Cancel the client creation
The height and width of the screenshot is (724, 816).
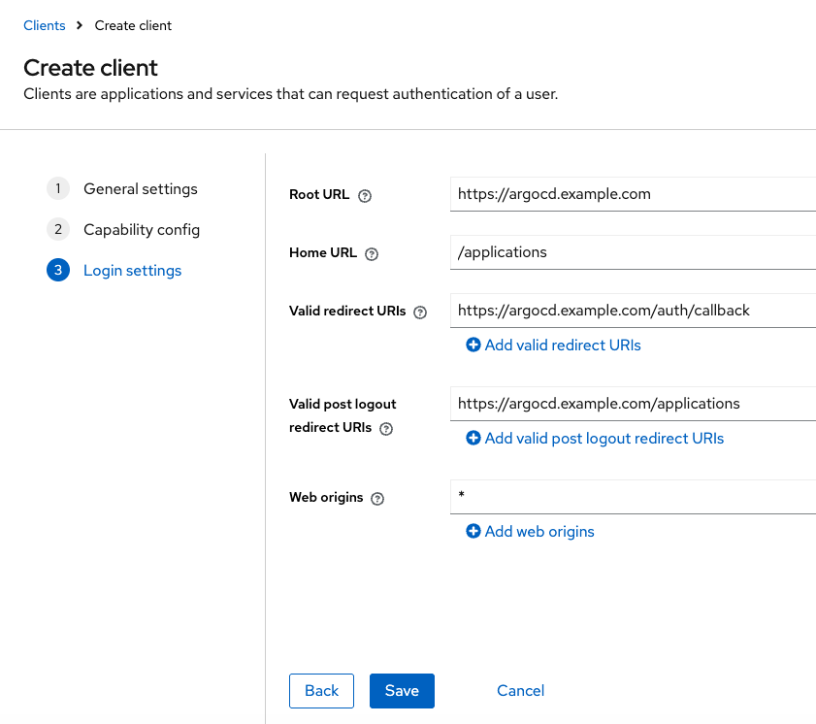click(x=520, y=691)
